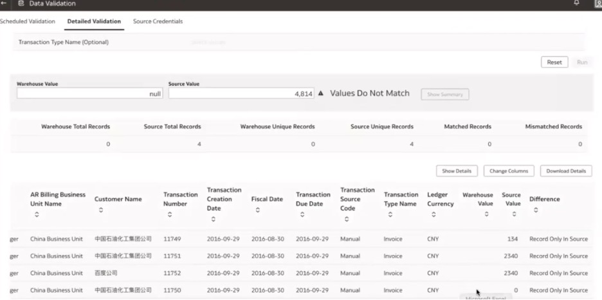
Task: Sort by Transaction Type Name column
Action: coord(390,214)
